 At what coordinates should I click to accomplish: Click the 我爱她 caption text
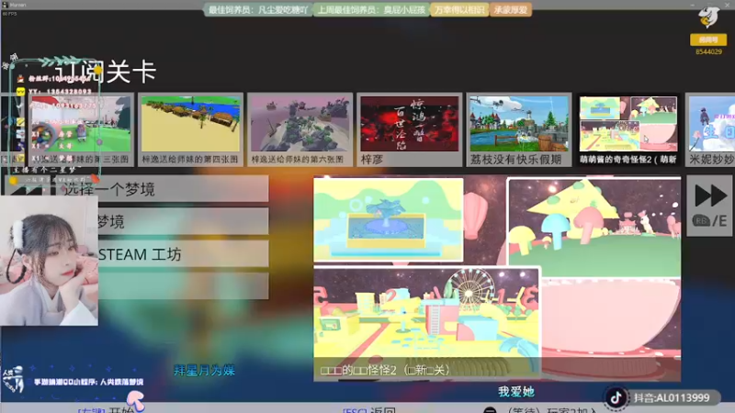[516, 392]
